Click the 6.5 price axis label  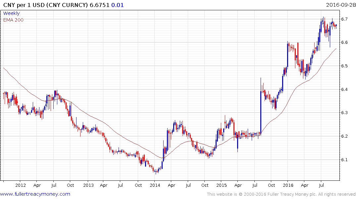344,66
